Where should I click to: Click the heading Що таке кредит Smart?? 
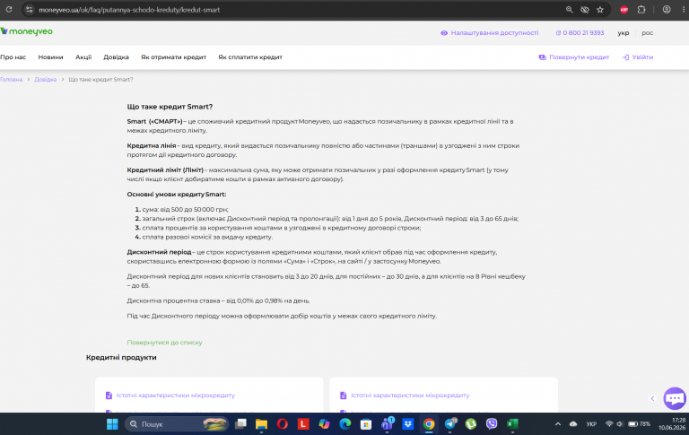pos(170,107)
